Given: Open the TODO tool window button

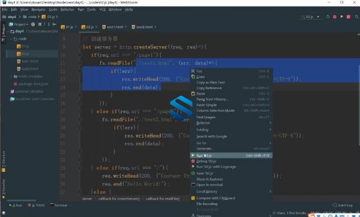Looking at the screenshot, I should [x=36, y=205].
